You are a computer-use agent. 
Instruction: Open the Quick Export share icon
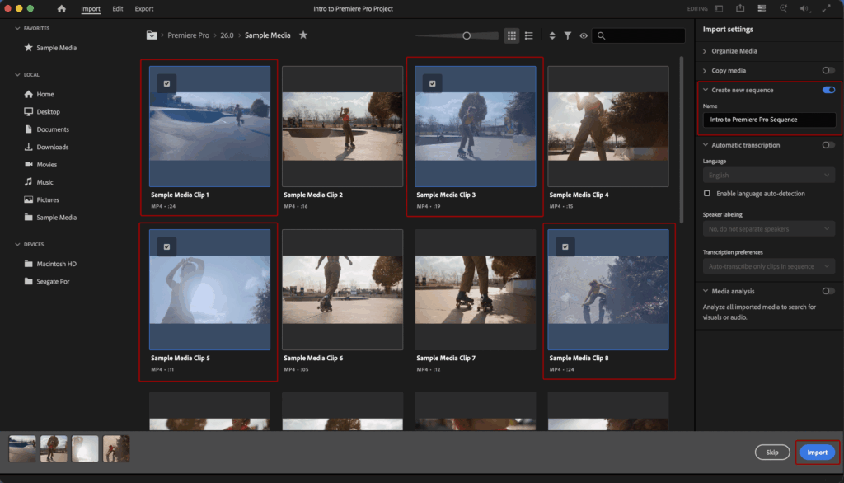click(740, 8)
